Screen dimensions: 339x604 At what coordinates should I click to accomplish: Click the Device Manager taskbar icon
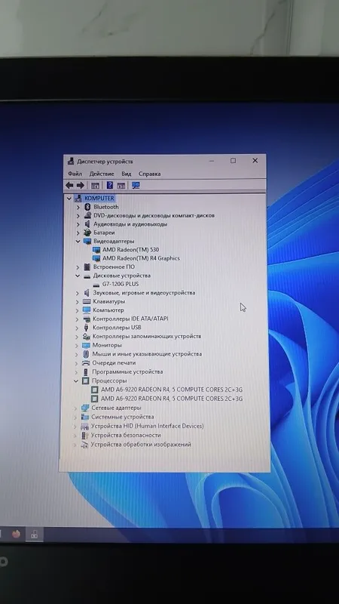(34, 534)
